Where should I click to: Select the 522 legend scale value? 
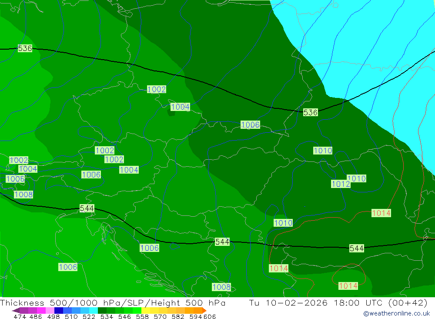click(x=89, y=316)
